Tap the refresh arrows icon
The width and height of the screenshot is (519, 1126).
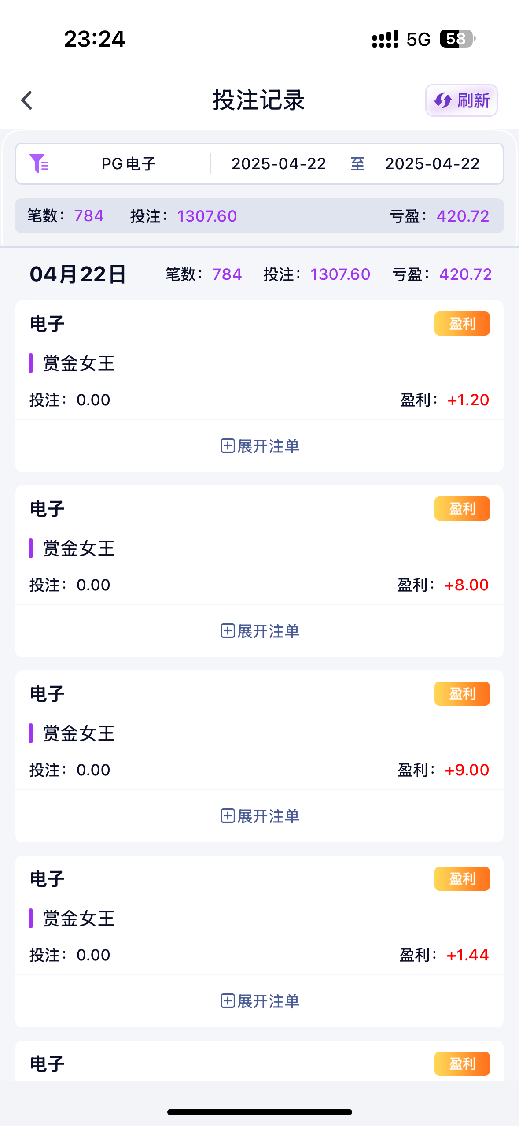pyautogui.click(x=443, y=100)
